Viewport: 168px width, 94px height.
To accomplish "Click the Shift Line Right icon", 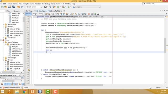I will (85, 14).
